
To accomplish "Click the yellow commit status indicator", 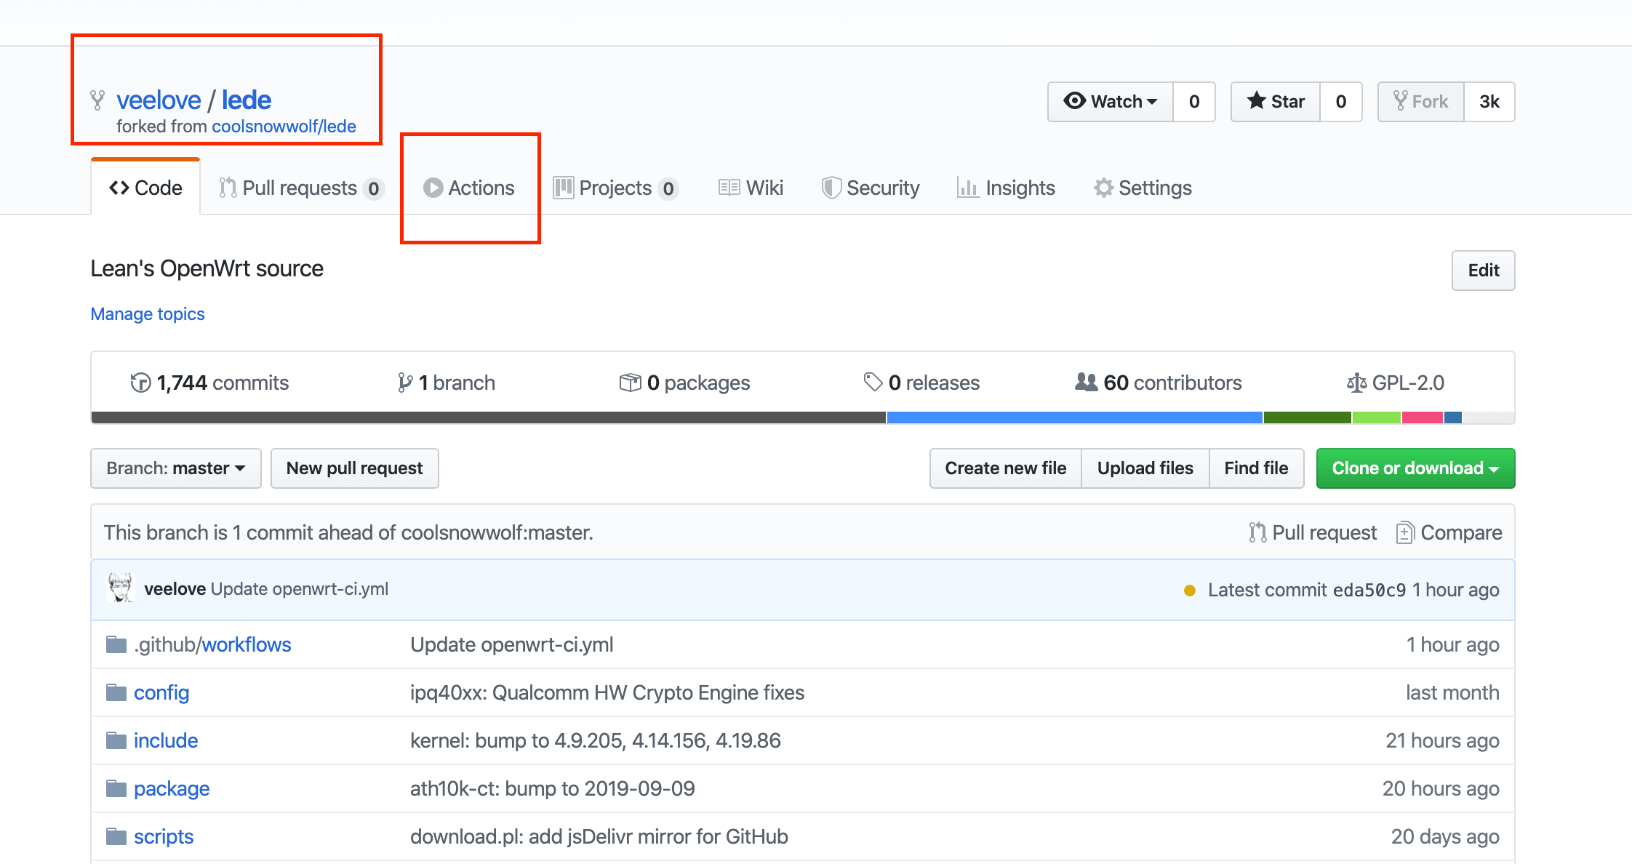I will coord(1190,590).
